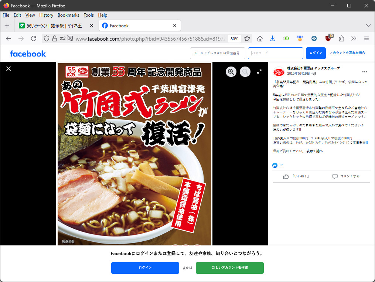Show more toolbar tools overflow chevron
The image size is (375, 282).
click(x=354, y=38)
